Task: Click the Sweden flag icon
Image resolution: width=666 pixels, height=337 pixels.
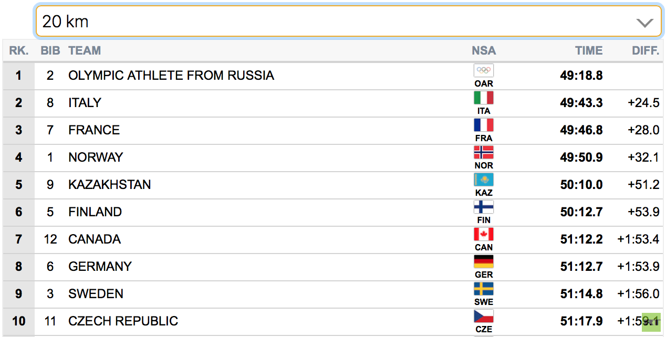Action: [x=484, y=289]
